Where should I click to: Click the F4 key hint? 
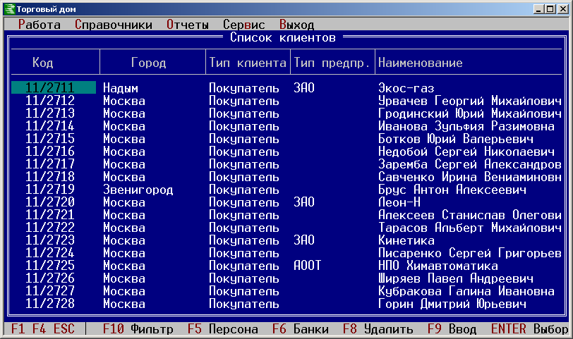[39, 329]
